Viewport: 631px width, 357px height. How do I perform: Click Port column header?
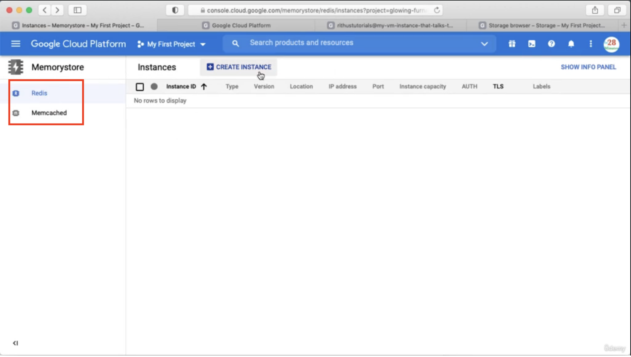378,86
